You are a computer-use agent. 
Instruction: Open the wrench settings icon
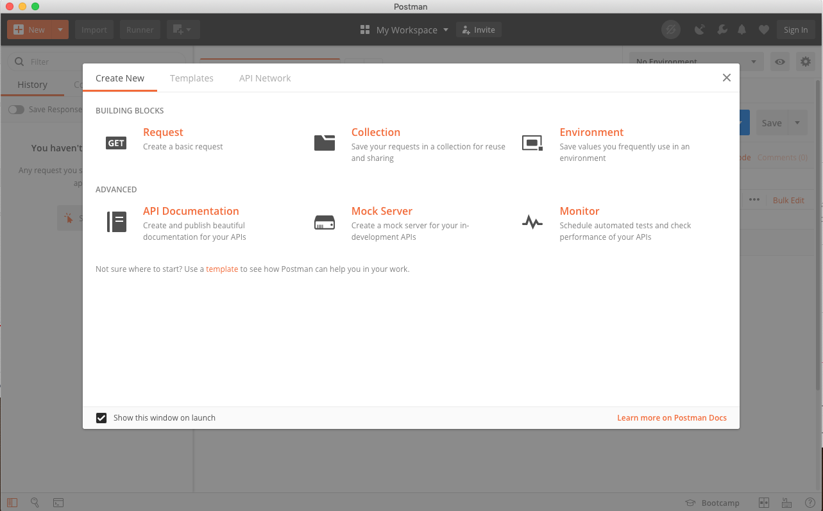click(722, 29)
